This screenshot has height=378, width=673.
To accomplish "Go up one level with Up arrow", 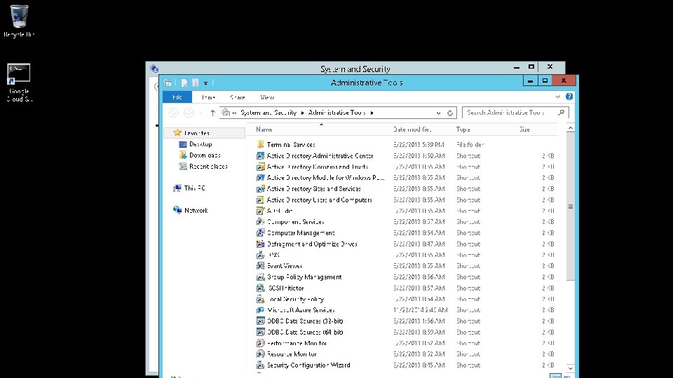I will [x=212, y=113].
